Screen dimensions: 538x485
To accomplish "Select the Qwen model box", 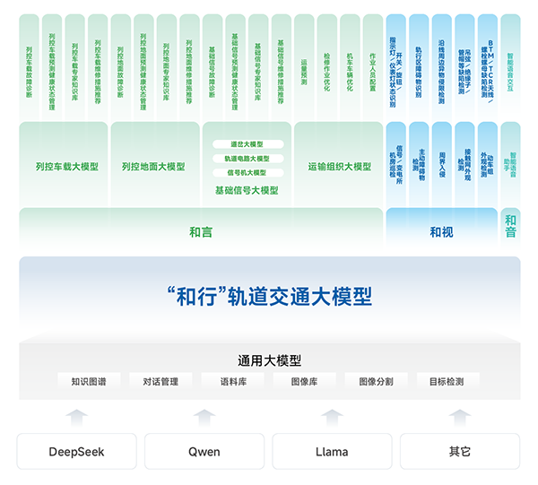I will pos(204,451).
